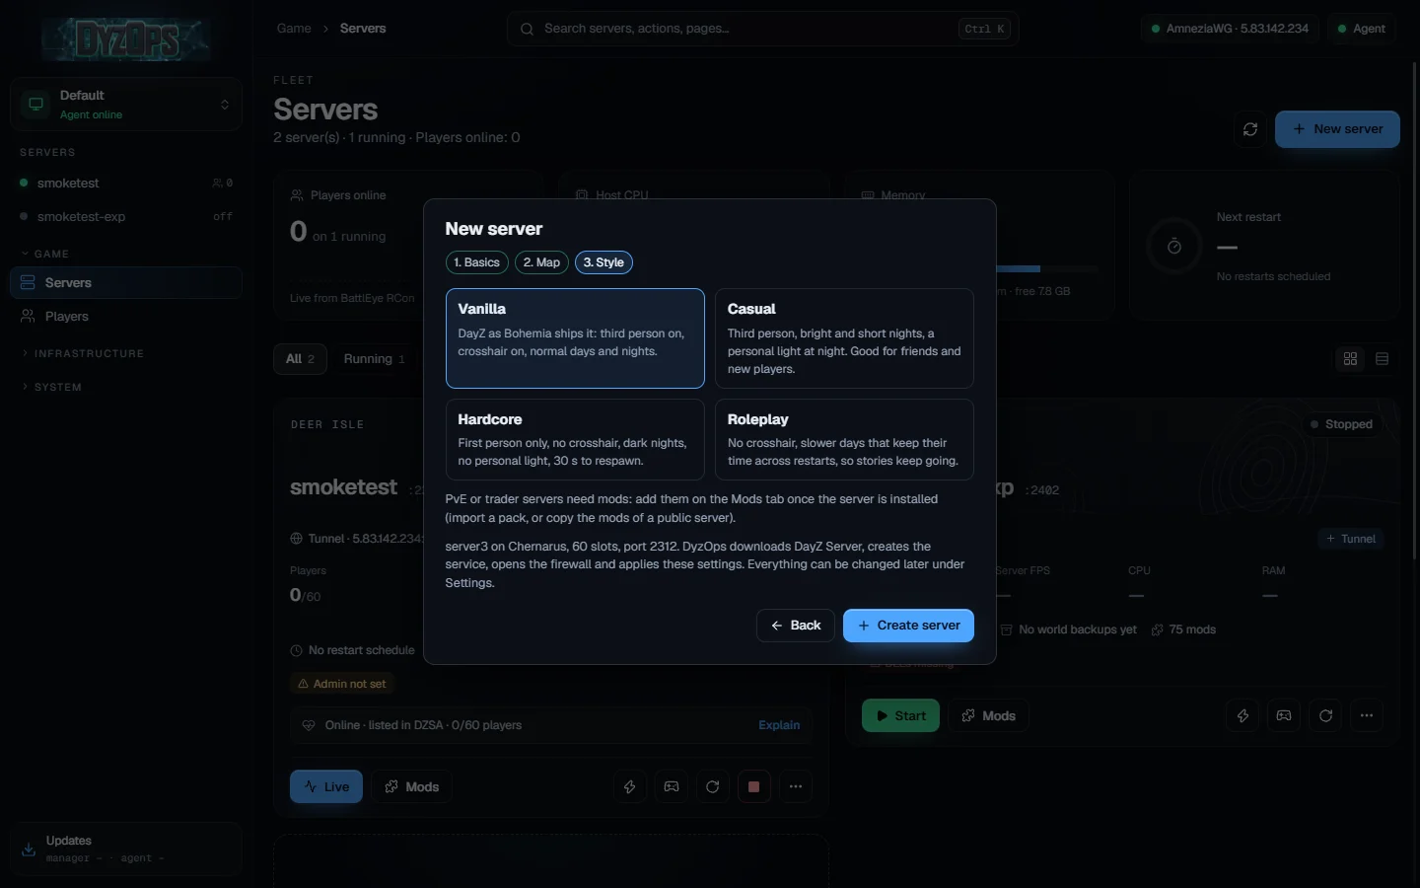Viewport: 1420px width, 888px height.
Task: Open more options on stopped server card
Action: (x=1367, y=715)
